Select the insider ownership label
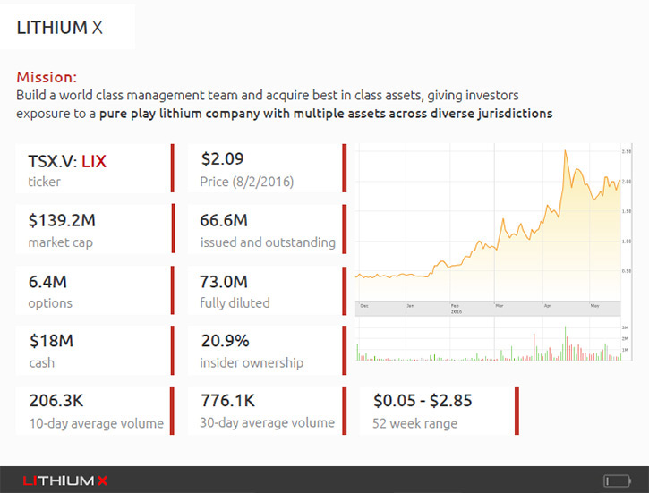The height and width of the screenshot is (493, 649). (x=252, y=362)
